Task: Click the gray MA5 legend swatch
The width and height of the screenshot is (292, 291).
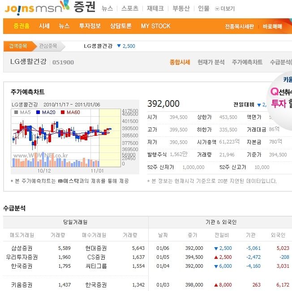Action: 16,112
